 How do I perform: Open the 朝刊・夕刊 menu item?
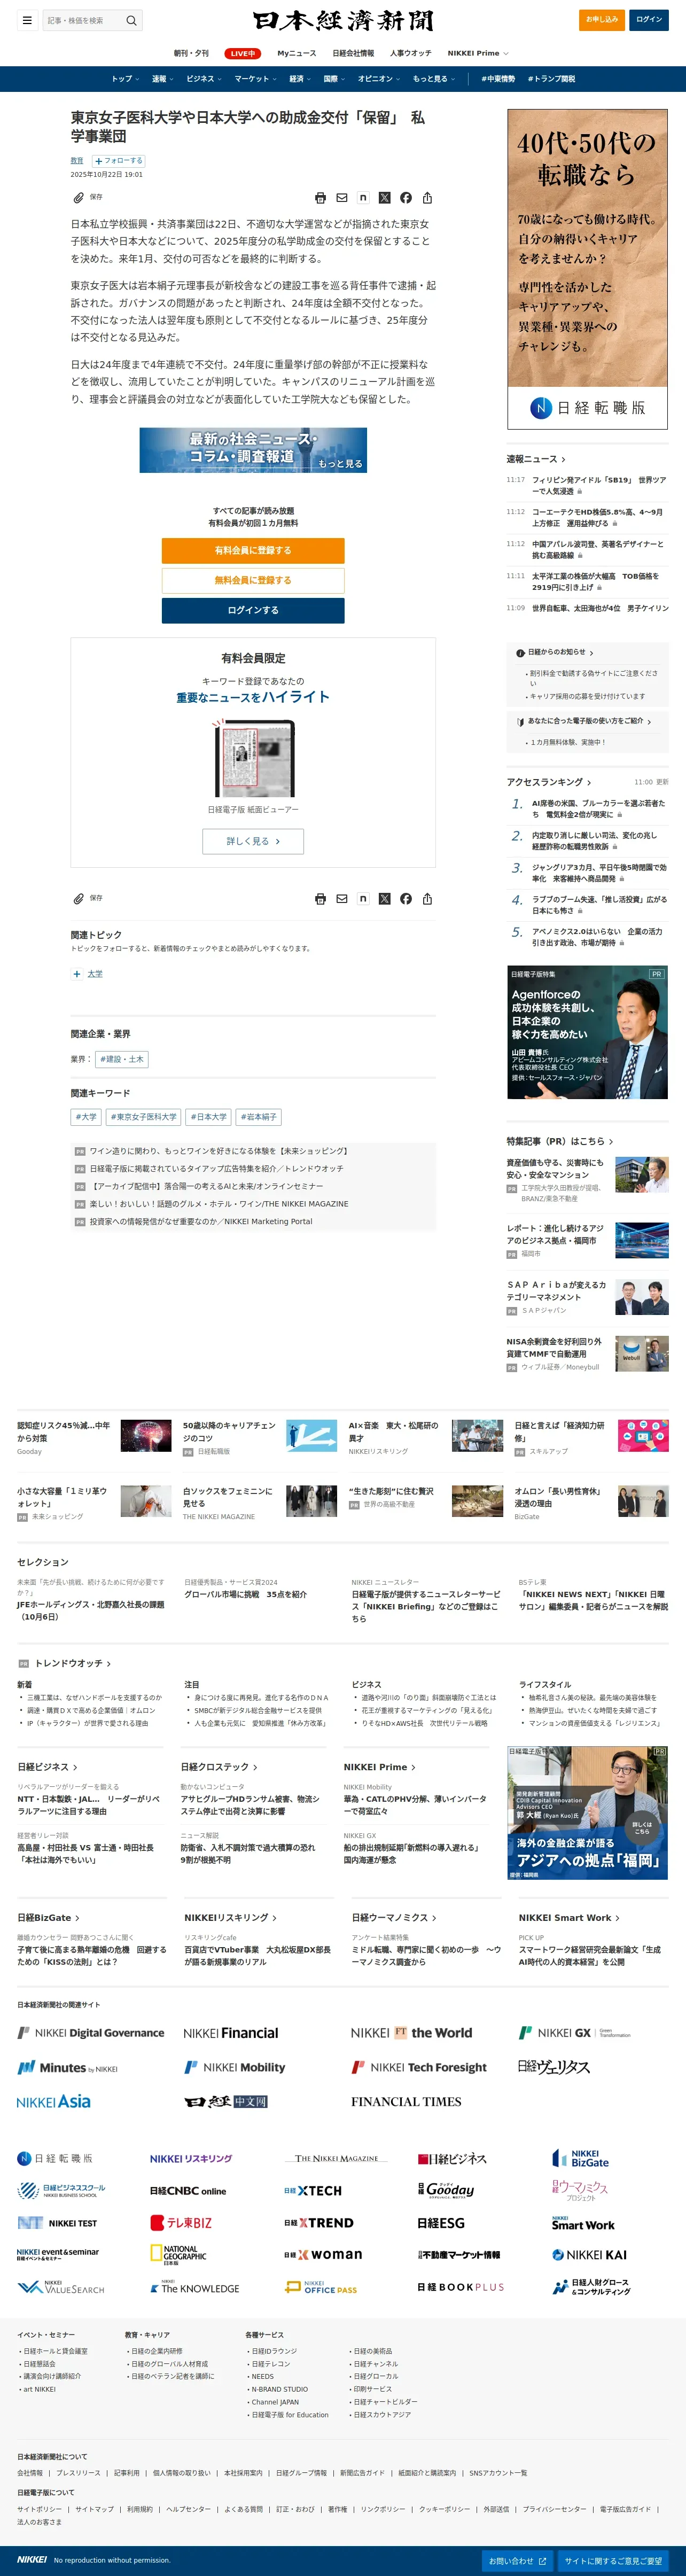[192, 54]
